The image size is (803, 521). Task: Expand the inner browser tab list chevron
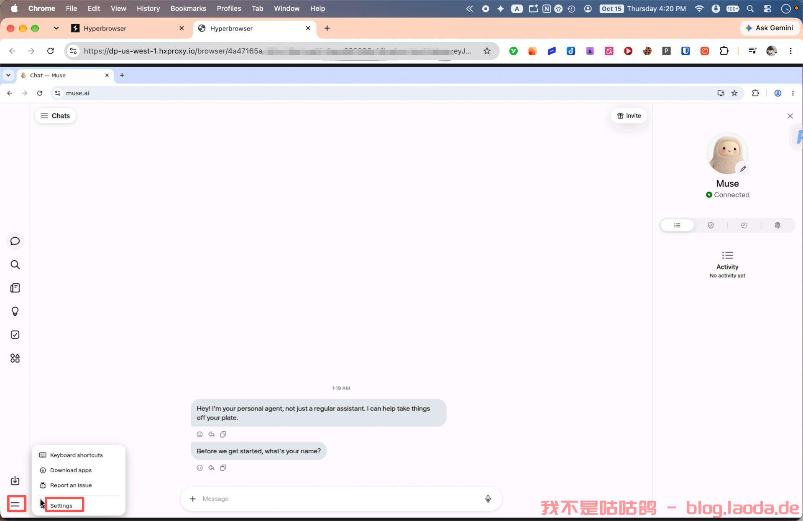coord(8,75)
